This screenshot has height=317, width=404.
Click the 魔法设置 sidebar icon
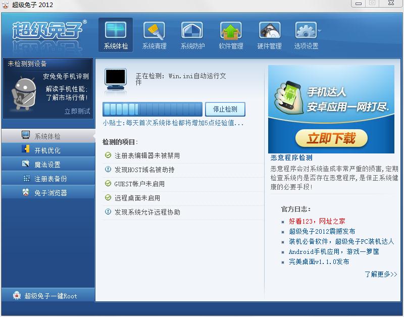click(26, 163)
